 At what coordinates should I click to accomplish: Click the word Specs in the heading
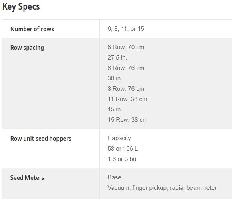[29, 7]
